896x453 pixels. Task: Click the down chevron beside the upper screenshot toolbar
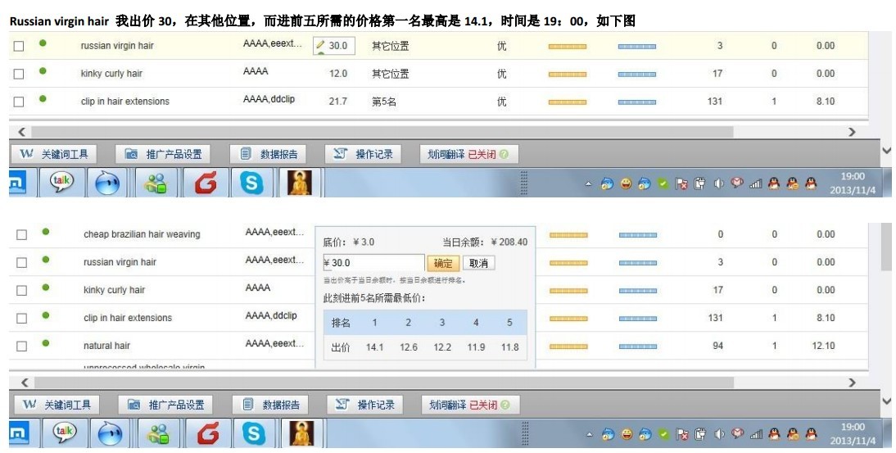click(886, 151)
